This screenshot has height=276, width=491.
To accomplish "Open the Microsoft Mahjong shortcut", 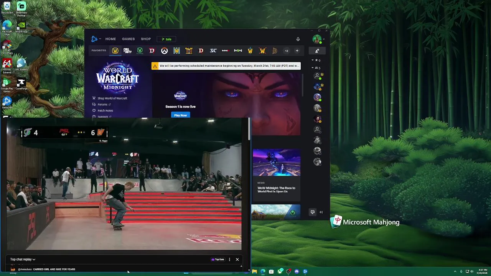I will point(366,222).
